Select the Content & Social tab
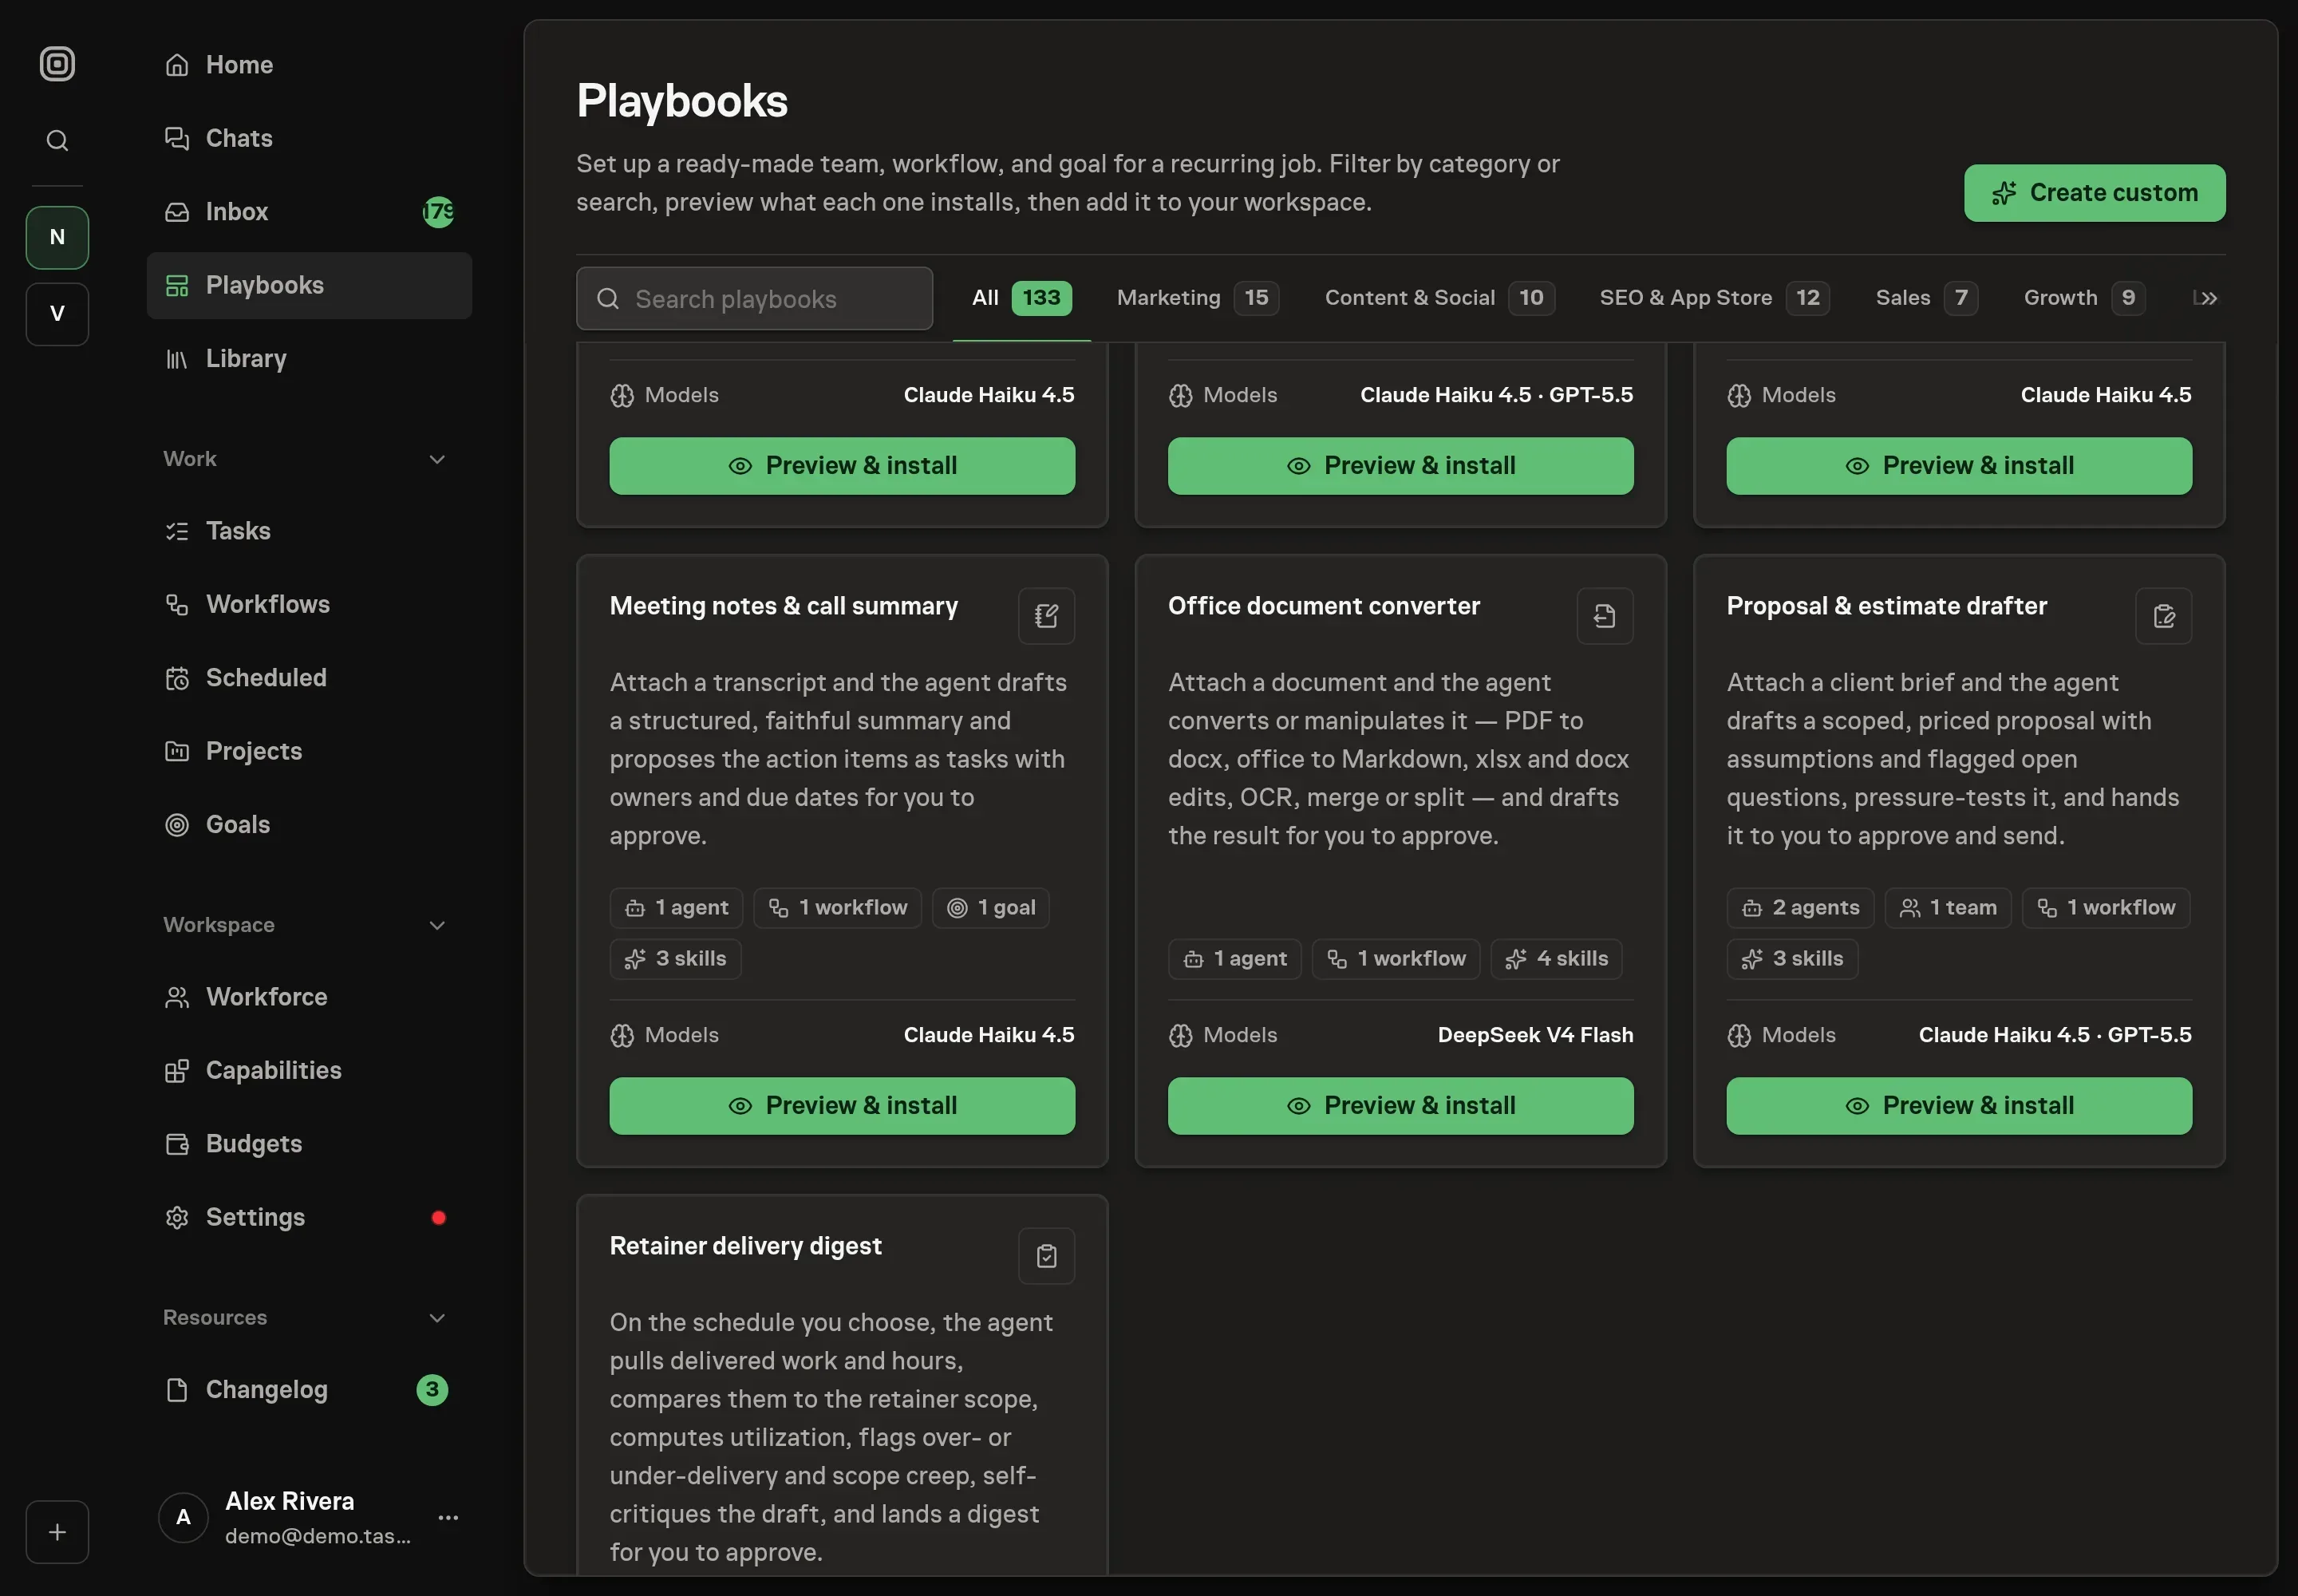Viewport: 2298px width, 1596px height. (x=1439, y=298)
